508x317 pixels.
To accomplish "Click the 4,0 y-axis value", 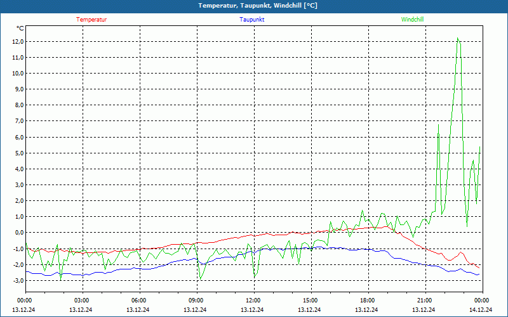I will pyautogui.click(x=19, y=169).
